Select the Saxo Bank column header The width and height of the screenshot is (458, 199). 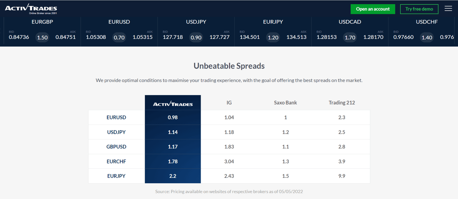click(x=285, y=103)
